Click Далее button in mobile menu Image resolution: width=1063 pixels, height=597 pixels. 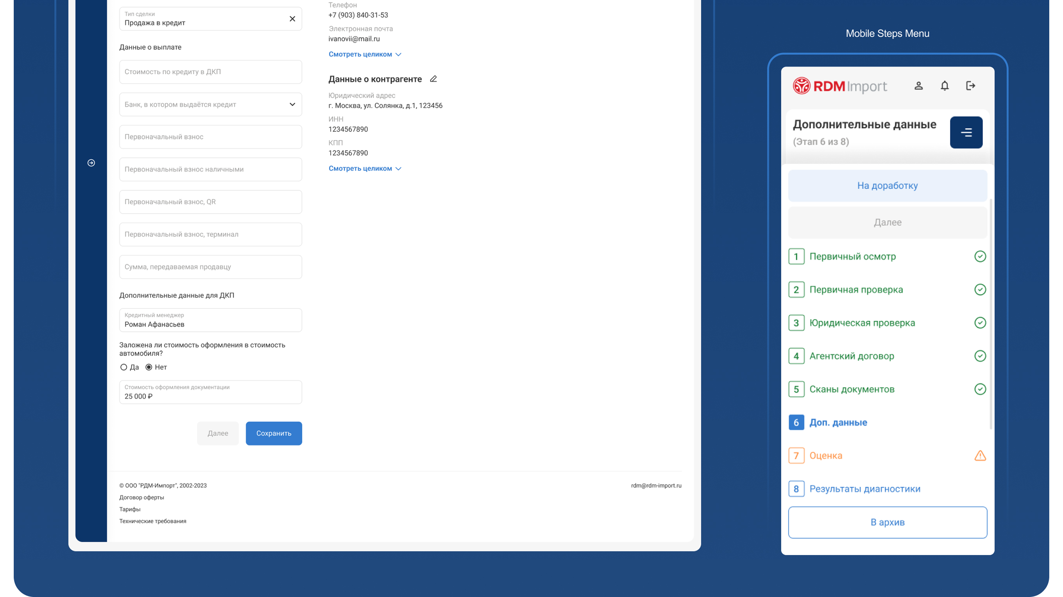[x=887, y=222]
